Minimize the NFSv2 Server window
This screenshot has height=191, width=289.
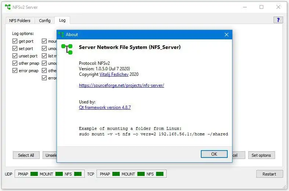[x=245, y=7]
